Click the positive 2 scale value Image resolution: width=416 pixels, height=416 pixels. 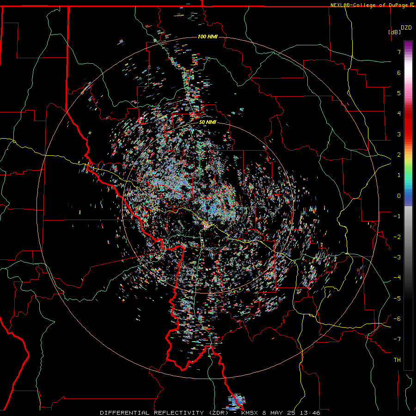pyautogui.click(x=399, y=155)
